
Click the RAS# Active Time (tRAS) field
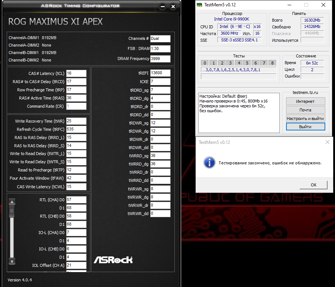point(76,98)
